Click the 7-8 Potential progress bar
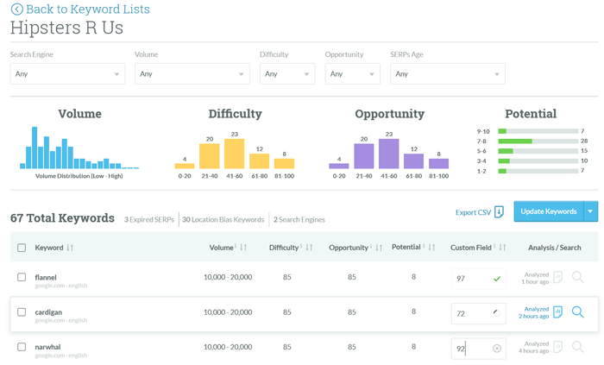 point(538,141)
